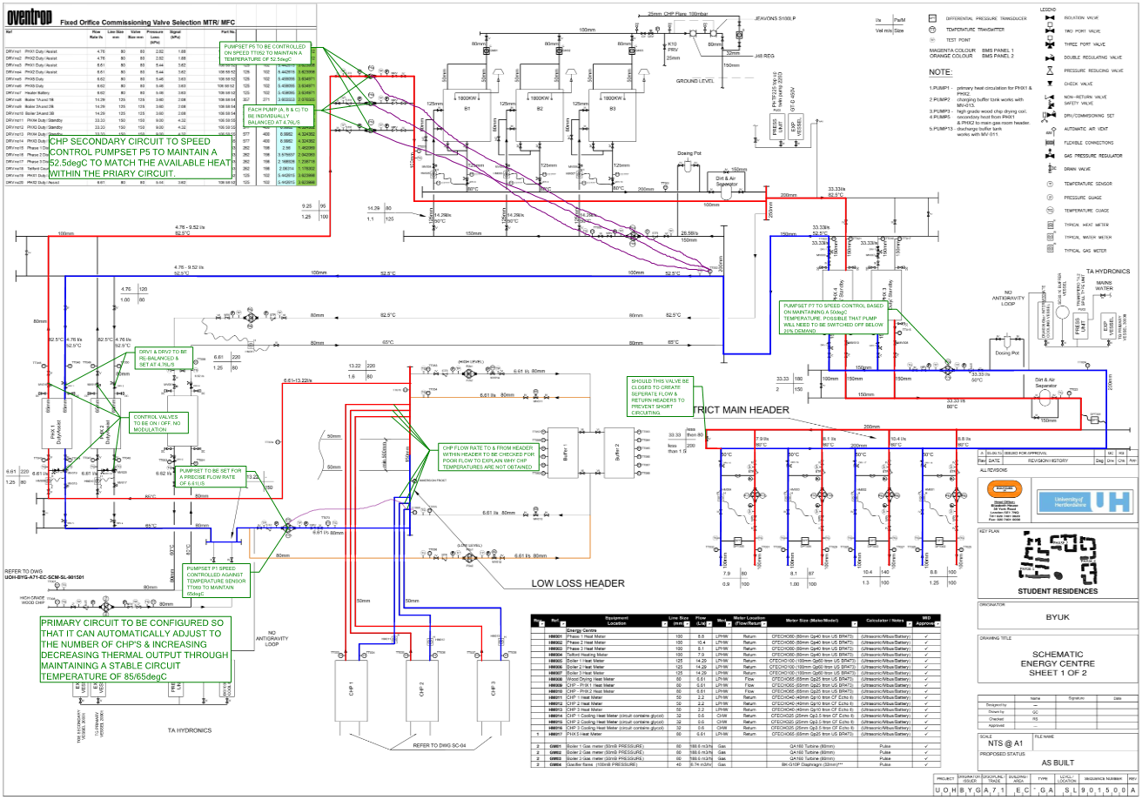Check the MID Approved box for HM001
This screenshot has width=1142, height=800.
pos(926,637)
